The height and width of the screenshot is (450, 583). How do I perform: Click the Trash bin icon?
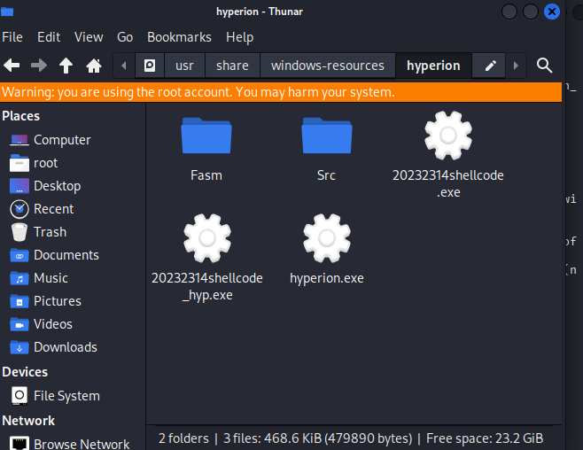tap(19, 232)
